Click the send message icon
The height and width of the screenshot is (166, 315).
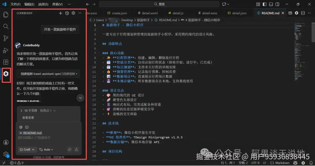pyautogui.click(x=76, y=150)
